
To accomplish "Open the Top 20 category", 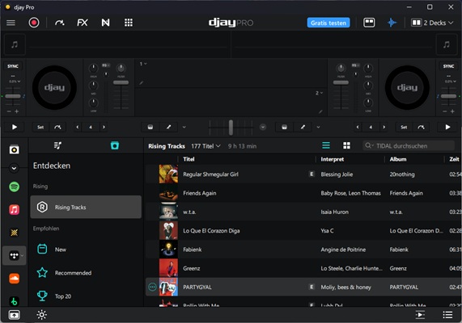I will 86,296.
